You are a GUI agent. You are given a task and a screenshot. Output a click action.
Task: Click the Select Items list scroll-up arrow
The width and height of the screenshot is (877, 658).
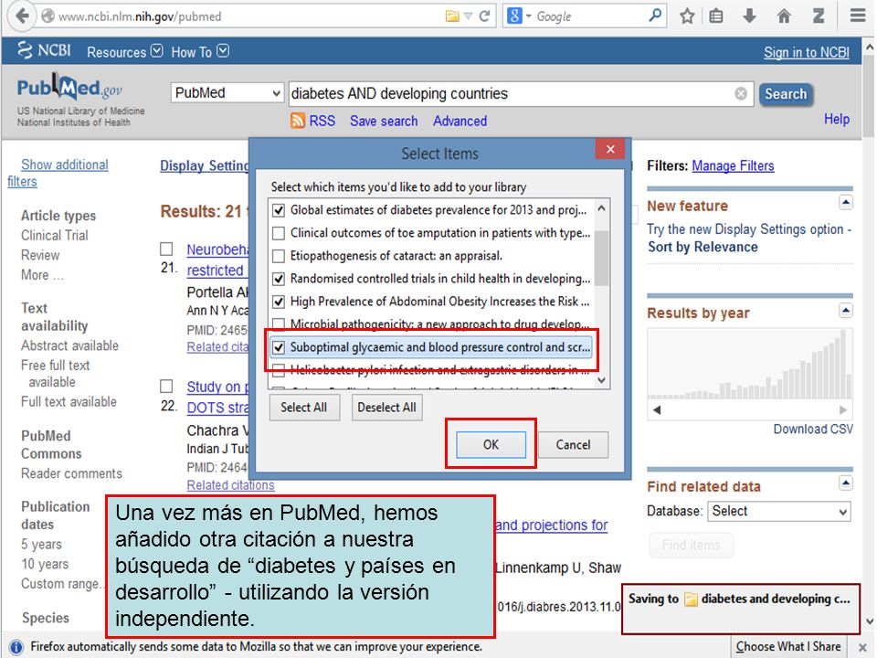[601, 208]
